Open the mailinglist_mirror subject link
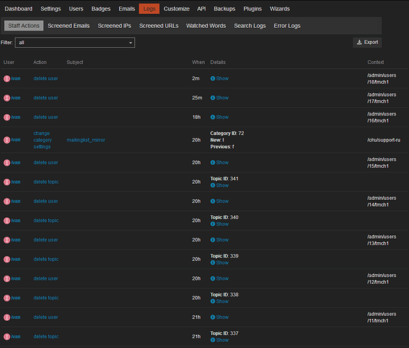 click(x=86, y=140)
